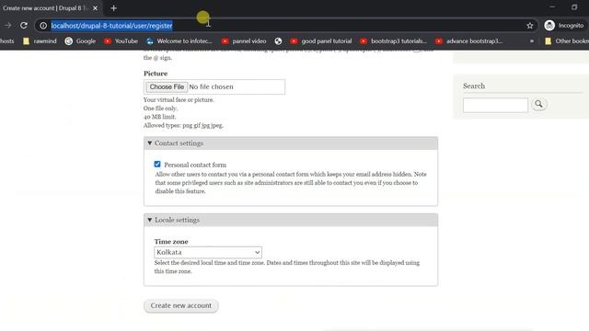Open the YouTube bookmark
Image resolution: width=589 pixels, height=331 pixels.
pos(121,40)
